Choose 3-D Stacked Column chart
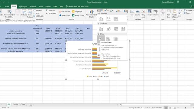 (x=109, y=29)
